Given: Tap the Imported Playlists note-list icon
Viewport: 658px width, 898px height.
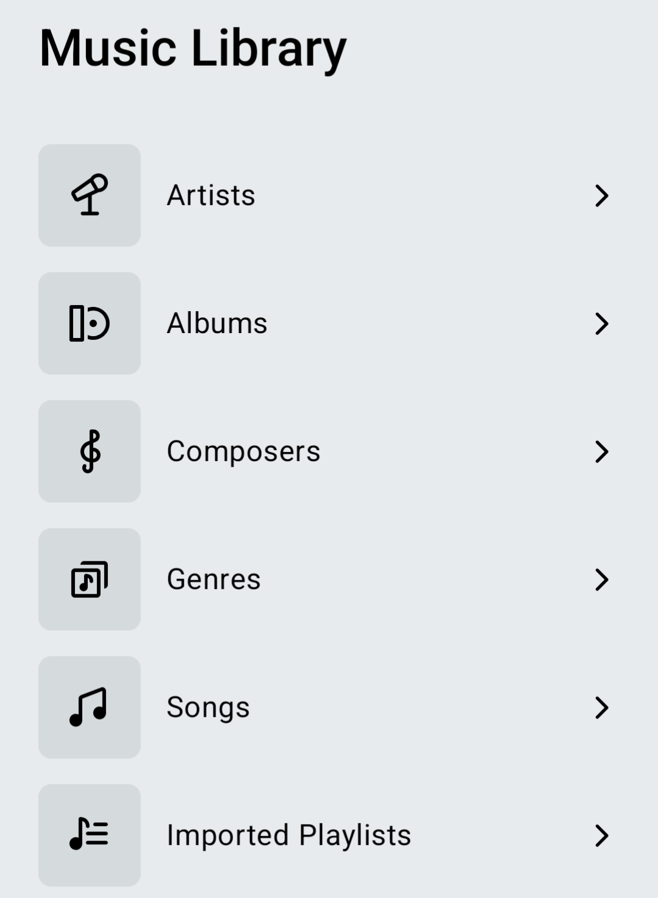Looking at the screenshot, I should [90, 835].
